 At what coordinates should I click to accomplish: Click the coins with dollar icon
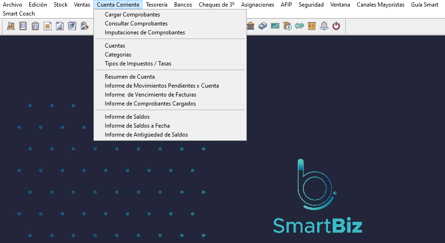click(x=287, y=26)
